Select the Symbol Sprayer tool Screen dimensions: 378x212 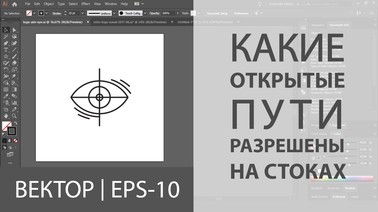click(6, 103)
